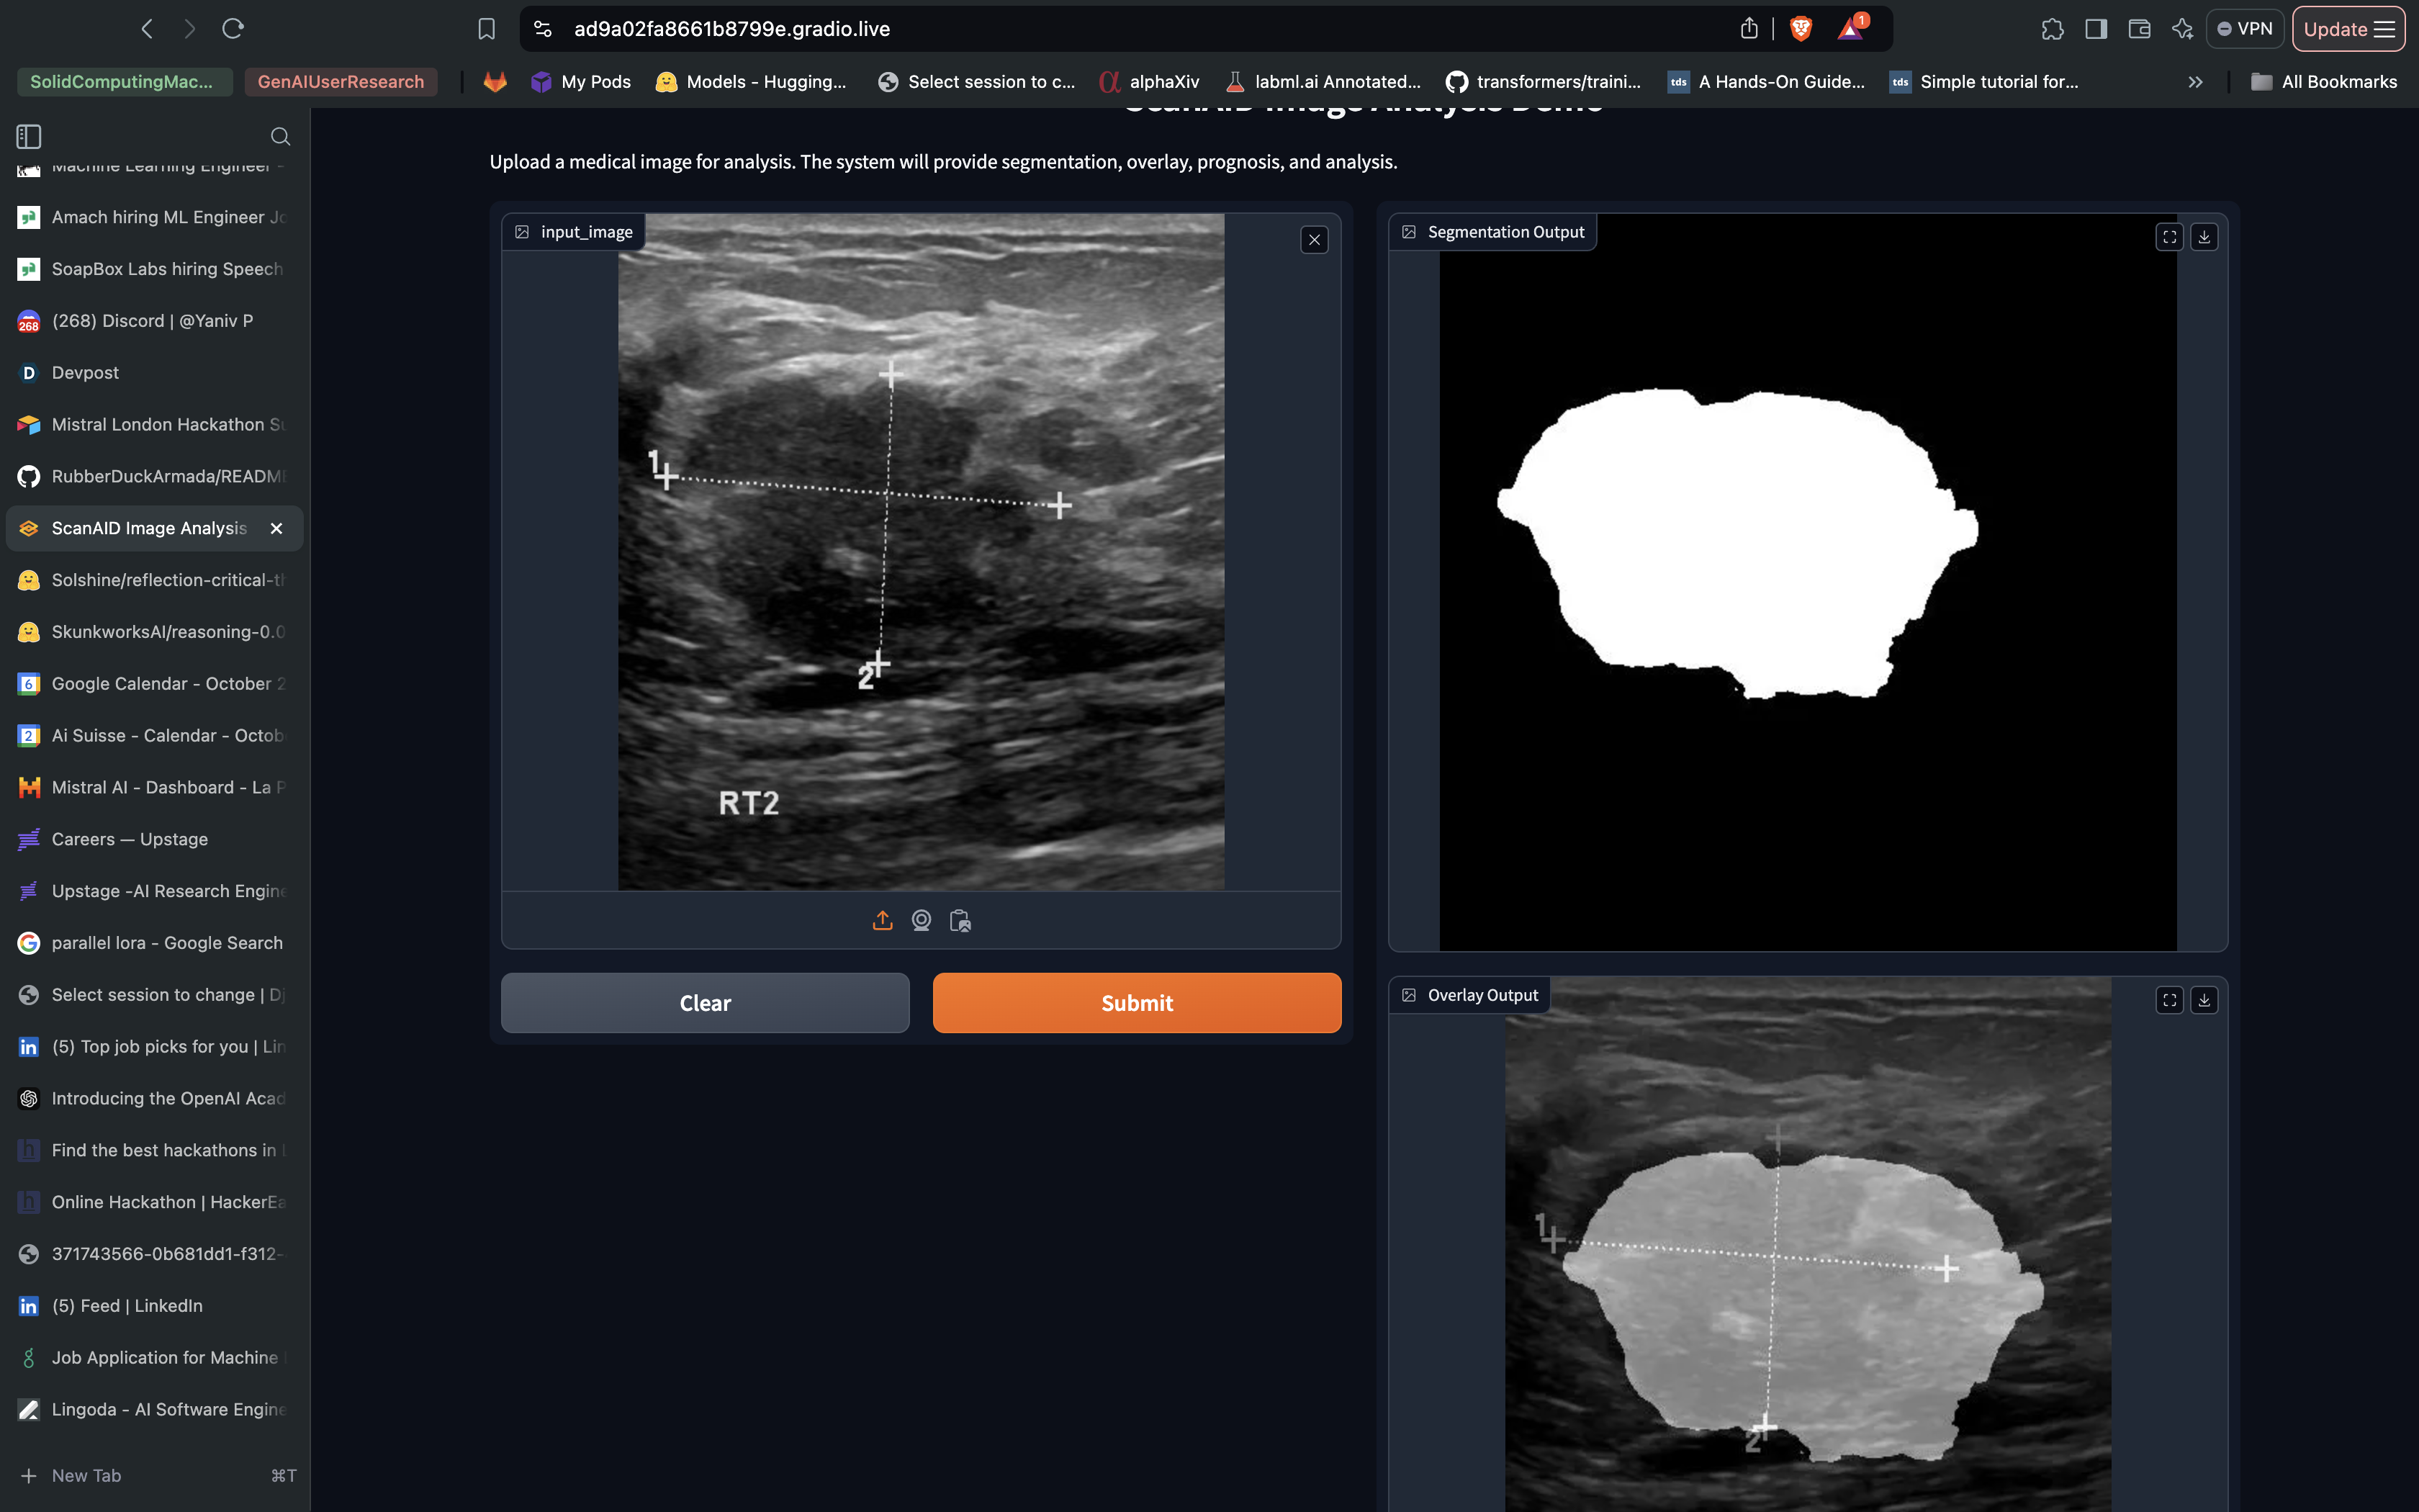Expand Overlay Output to fullscreen
2419x1512 pixels.
click(x=2168, y=1000)
